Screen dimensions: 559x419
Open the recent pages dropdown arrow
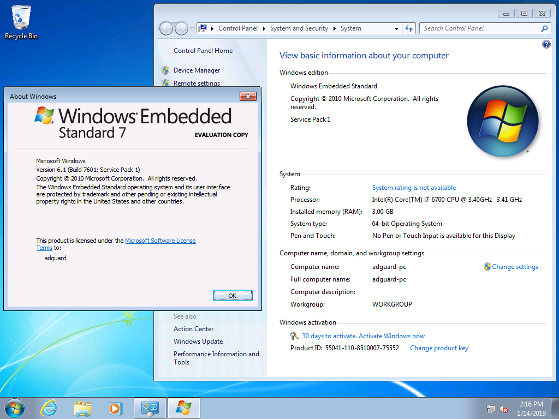193,28
